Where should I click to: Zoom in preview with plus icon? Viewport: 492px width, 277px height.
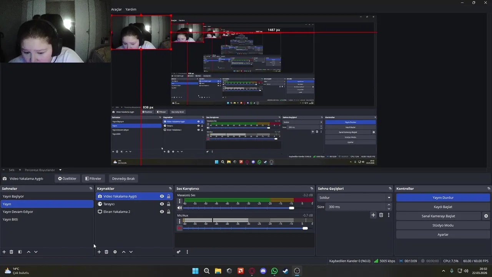pyautogui.click(x=20, y=170)
